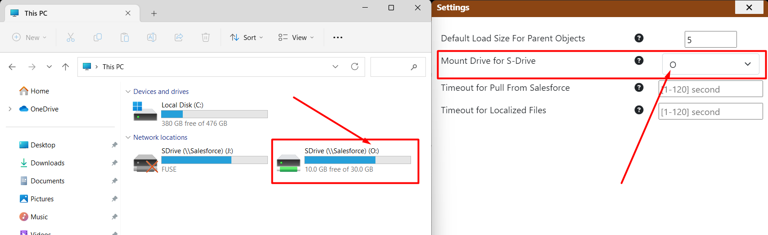
Task: Click the Timeout for Pull From Salesforce field
Action: 710,89
